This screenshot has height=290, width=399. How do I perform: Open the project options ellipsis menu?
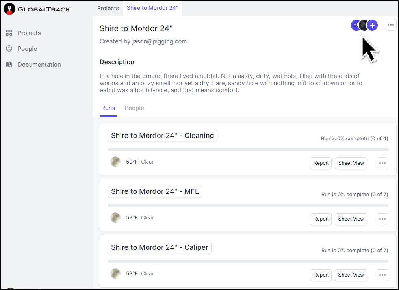coord(390,25)
